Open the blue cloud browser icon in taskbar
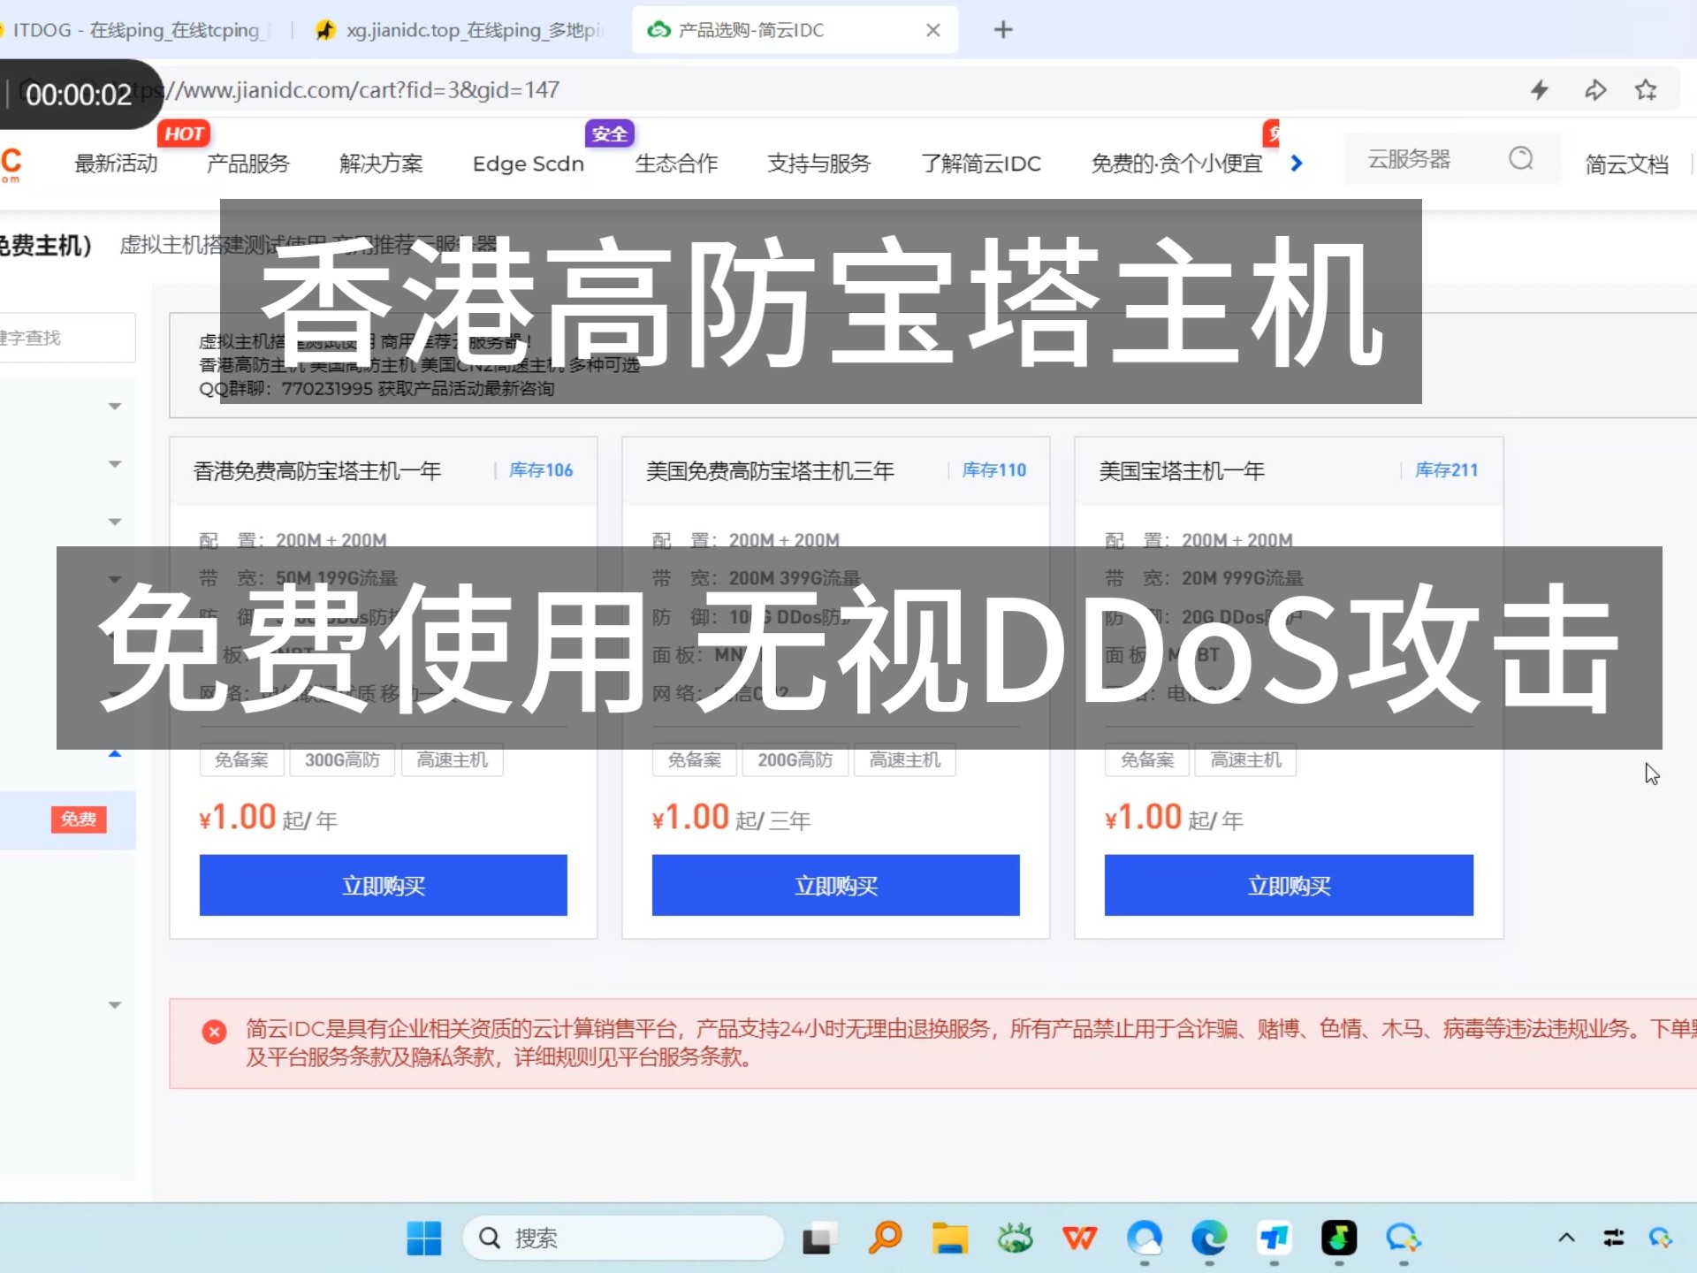 (x=1145, y=1239)
